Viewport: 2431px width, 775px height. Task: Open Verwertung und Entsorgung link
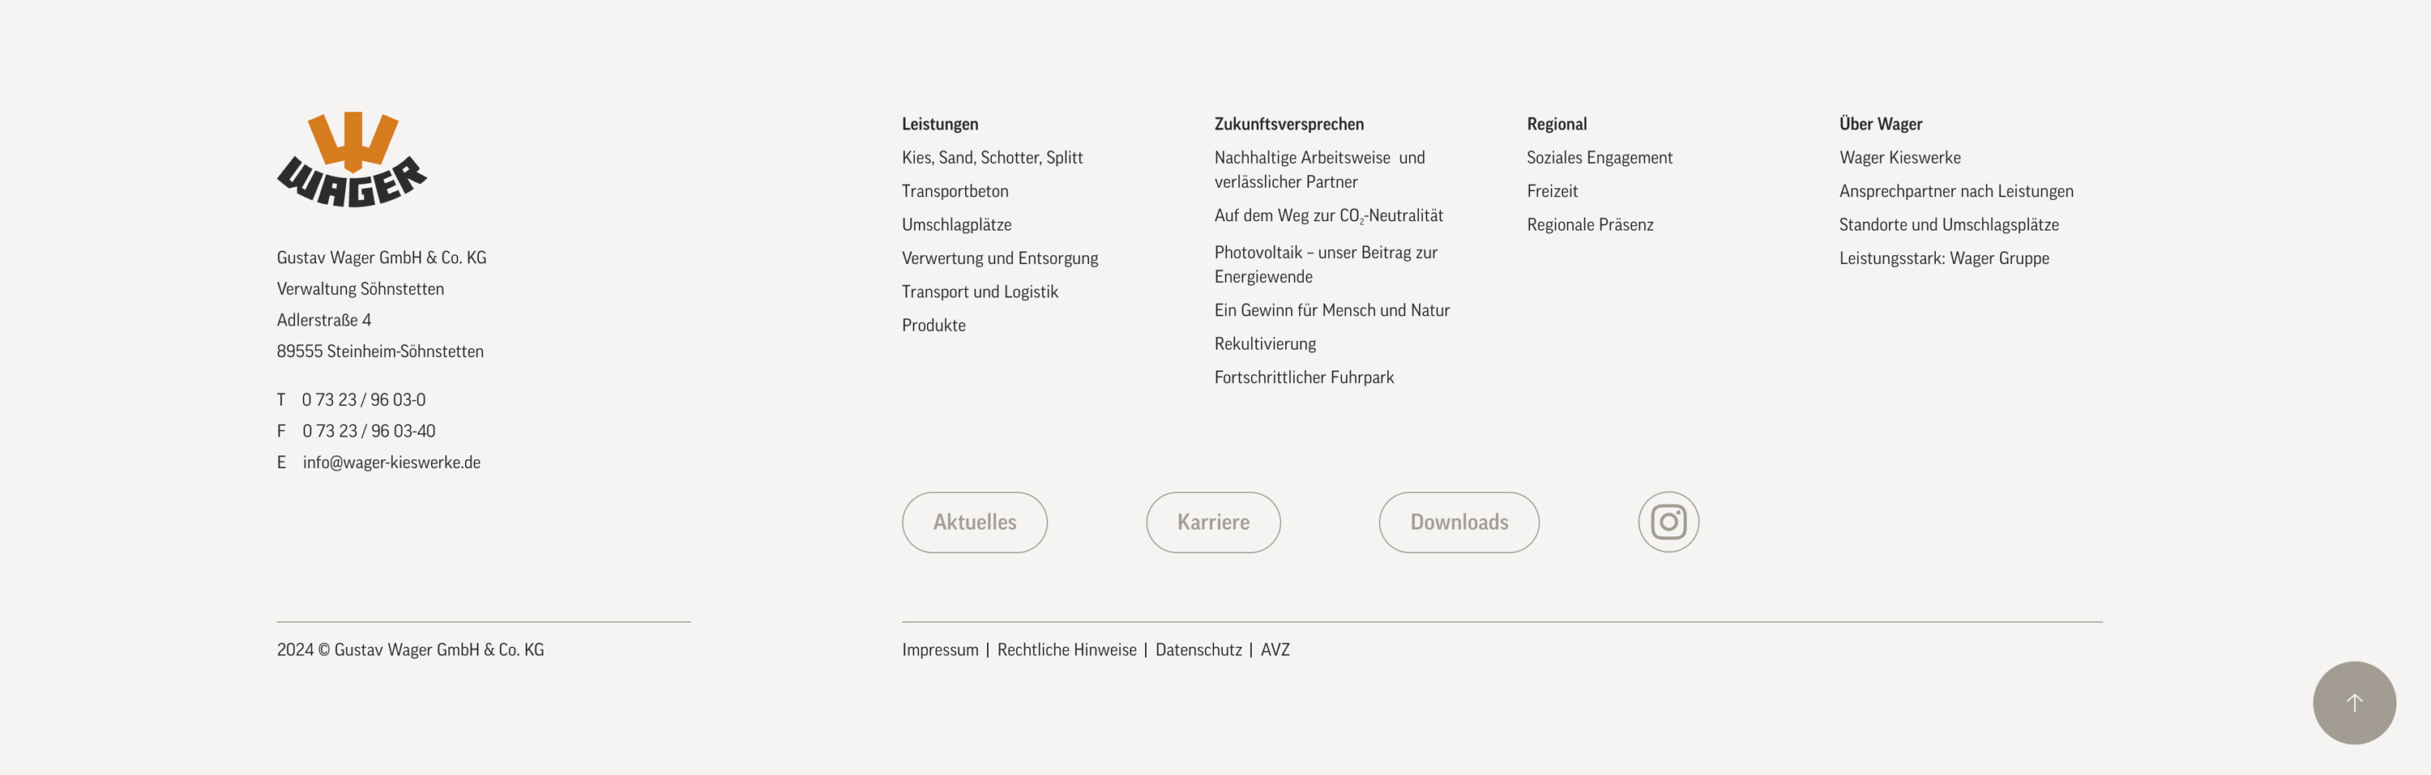(999, 258)
